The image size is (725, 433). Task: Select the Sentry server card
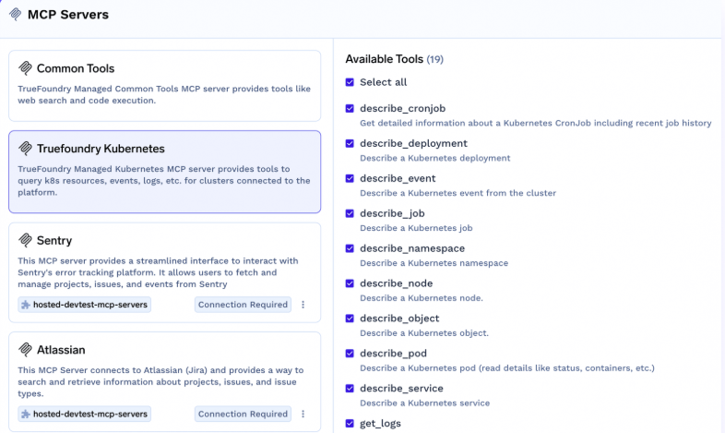pos(164,272)
